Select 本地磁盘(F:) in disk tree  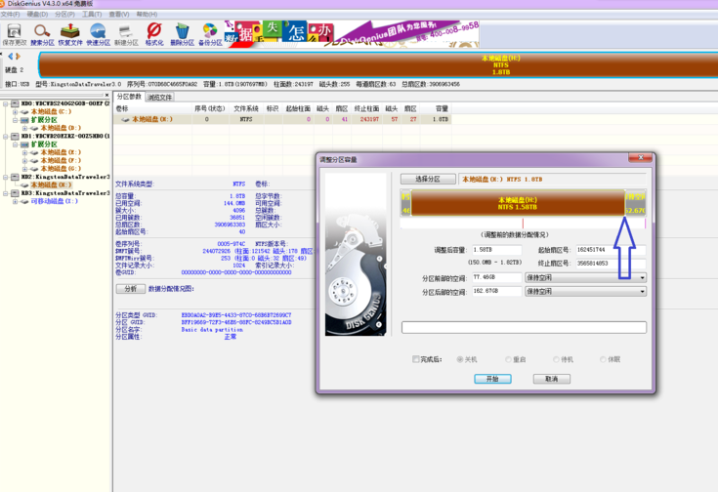pos(61,161)
